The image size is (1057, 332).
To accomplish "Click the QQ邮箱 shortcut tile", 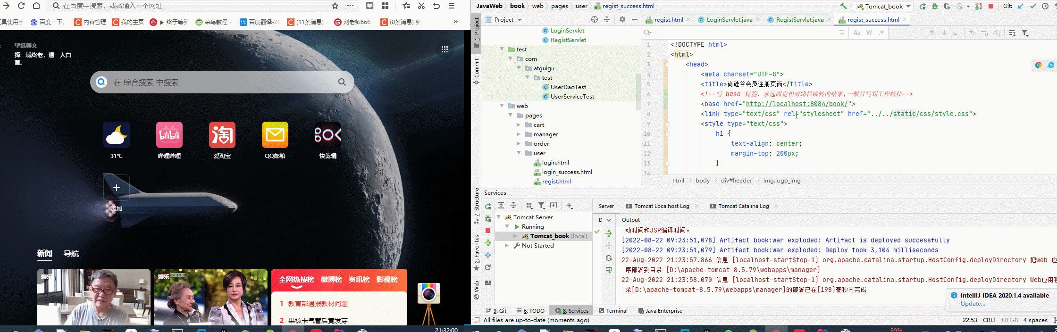I will tap(275, 140).
